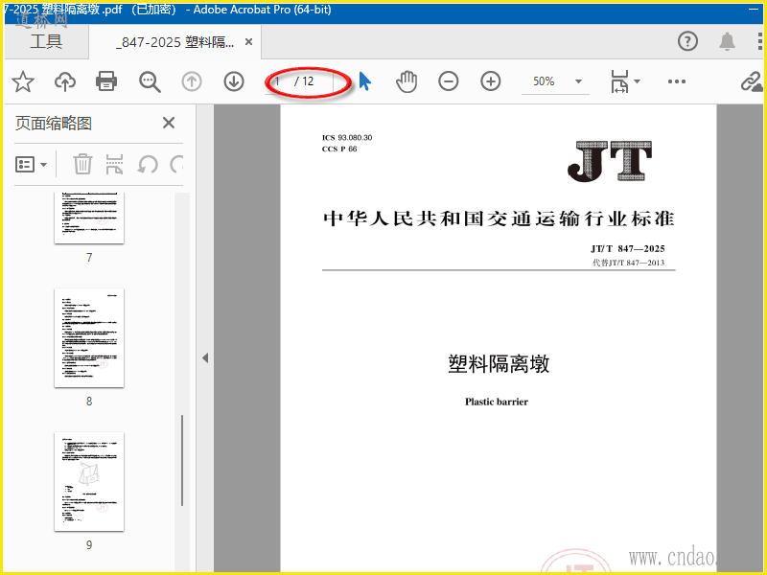
Task: Add bookmark with the star icon
Action: [23, 81]
